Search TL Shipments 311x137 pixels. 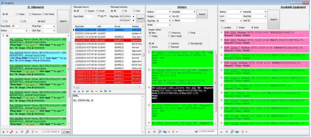click(x=63, y=21)
